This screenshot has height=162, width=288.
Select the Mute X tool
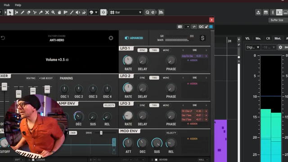click(47, 12)
